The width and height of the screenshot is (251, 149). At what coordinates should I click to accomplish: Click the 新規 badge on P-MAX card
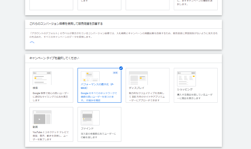click(115, 73)
